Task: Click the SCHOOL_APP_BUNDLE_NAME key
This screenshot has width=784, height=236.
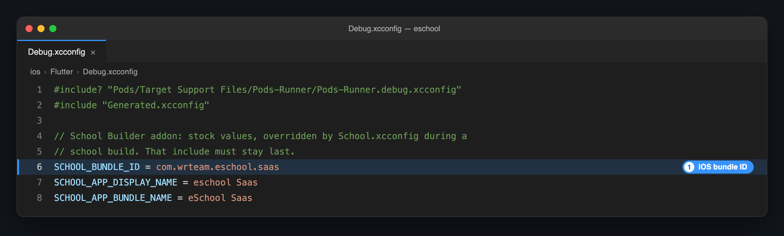Action: pos(113,198)
